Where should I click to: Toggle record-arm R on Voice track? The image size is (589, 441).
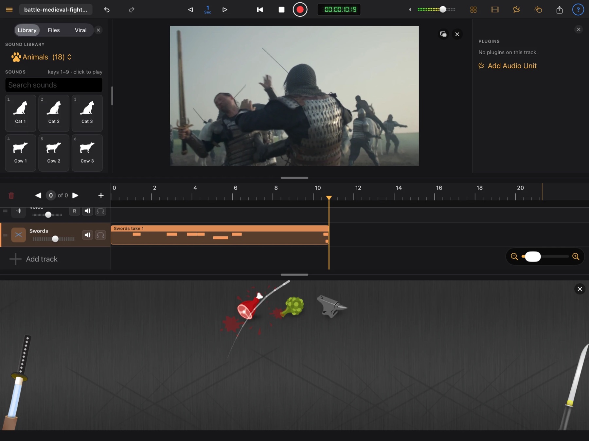[75, 211]
